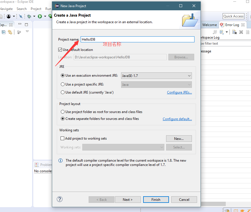Click in the Error Log type filter text field
Viewport: 251px width, 212px height.
226,43
